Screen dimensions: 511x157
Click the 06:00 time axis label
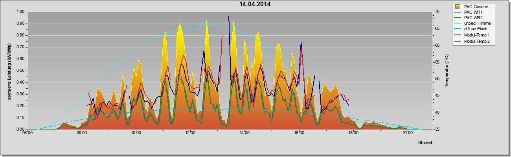tap(28, 133)
